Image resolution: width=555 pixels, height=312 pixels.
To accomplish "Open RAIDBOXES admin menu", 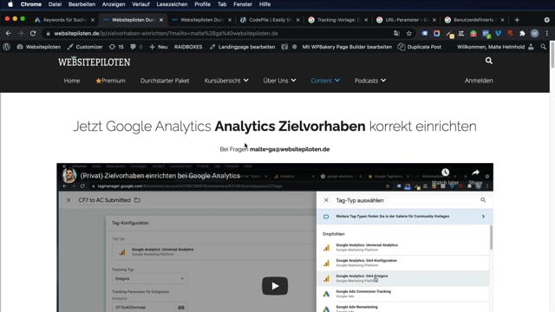I will (x=188, y=47).
